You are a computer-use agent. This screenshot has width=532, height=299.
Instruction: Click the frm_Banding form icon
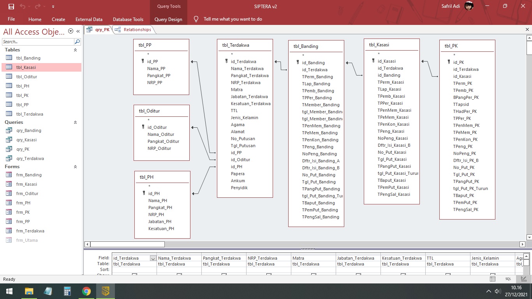pyautogui.click(x=9, y=175)
